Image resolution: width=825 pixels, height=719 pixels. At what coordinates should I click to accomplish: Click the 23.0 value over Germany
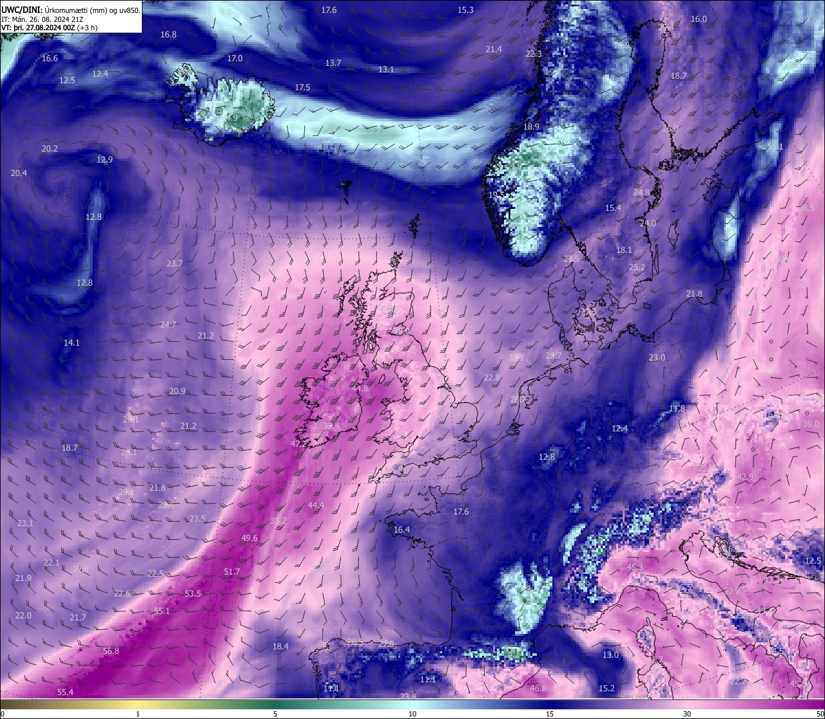click(x=657, y=357)
